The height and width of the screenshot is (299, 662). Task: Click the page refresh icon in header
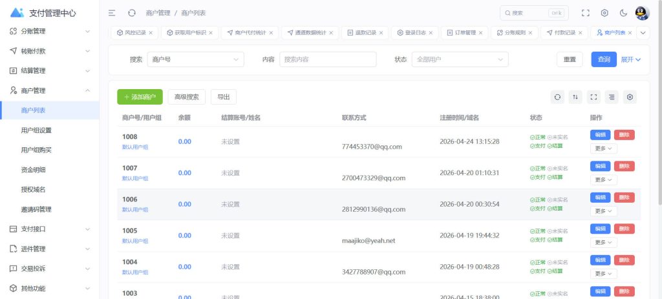click(132, 13)
